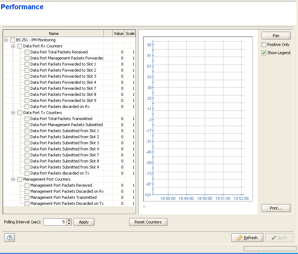
Task: Click the Print... button
Action: pyautogui.click(x=276, y=208)
